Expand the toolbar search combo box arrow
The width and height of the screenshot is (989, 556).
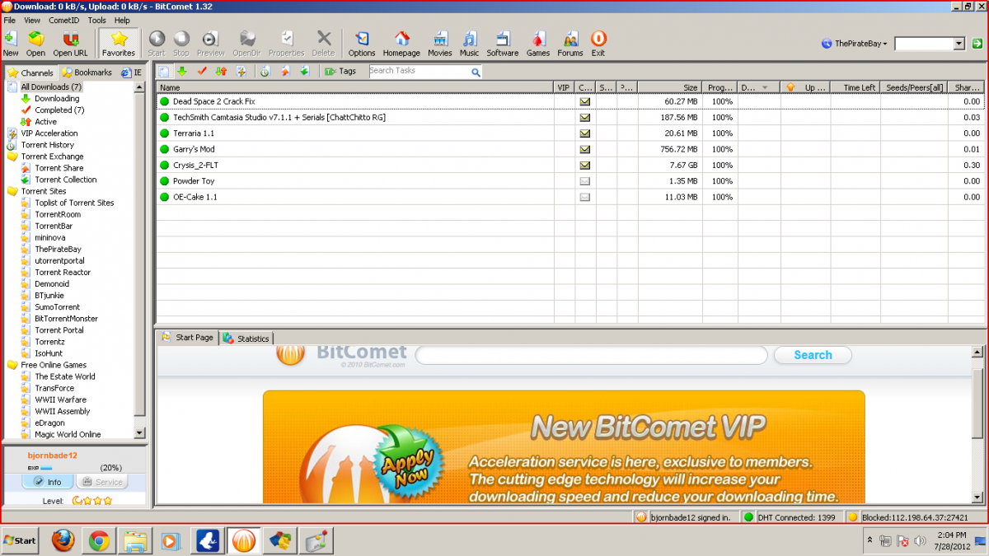click(x=959, y=44)
